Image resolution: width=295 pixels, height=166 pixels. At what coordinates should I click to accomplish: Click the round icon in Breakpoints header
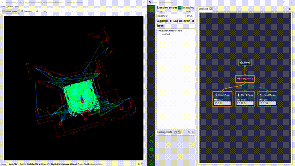(189, 132)
